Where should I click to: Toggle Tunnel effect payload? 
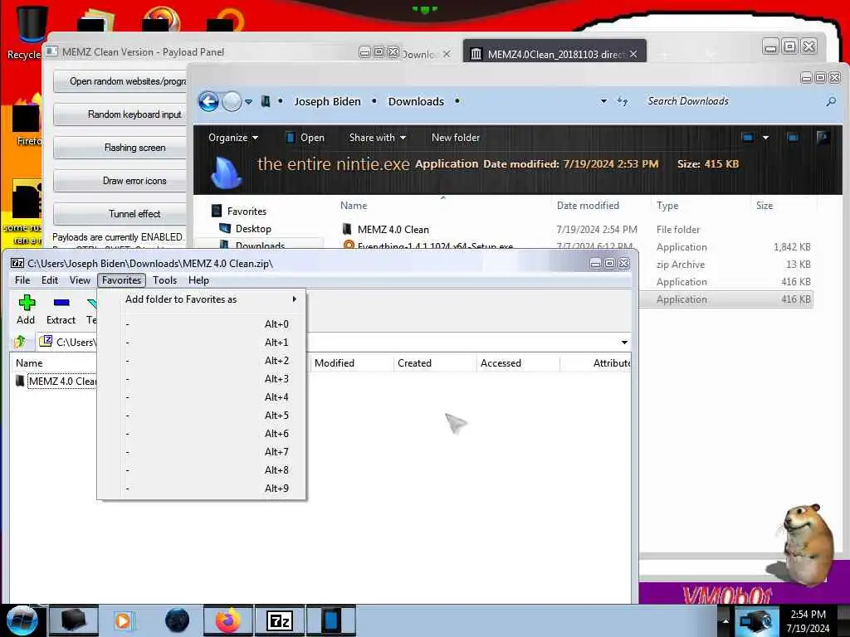tap(121, 213)
